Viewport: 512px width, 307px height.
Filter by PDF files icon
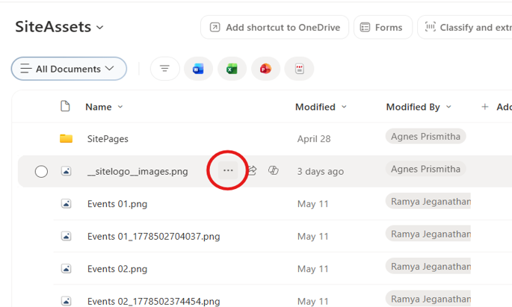[x=299, y=69]
